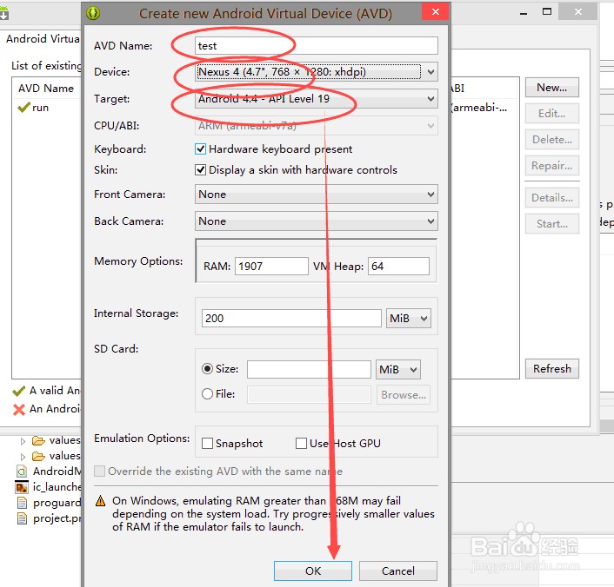Minimize the background AVD Manager window

click(x=524, y=13)
